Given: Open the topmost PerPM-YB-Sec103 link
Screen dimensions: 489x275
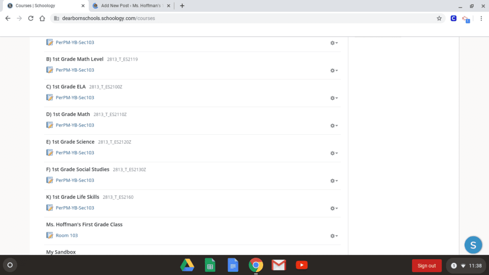Looking at the screenshot, I should 75,42.
